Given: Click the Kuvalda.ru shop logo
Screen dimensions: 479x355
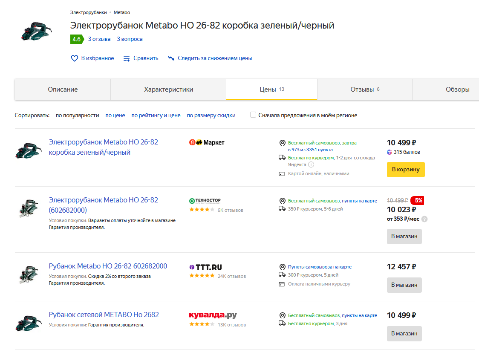Looking at the screenshot, I should [x=213, y=315].
